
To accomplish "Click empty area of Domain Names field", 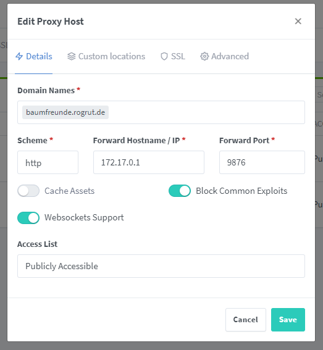I will (x=206, y=112).
